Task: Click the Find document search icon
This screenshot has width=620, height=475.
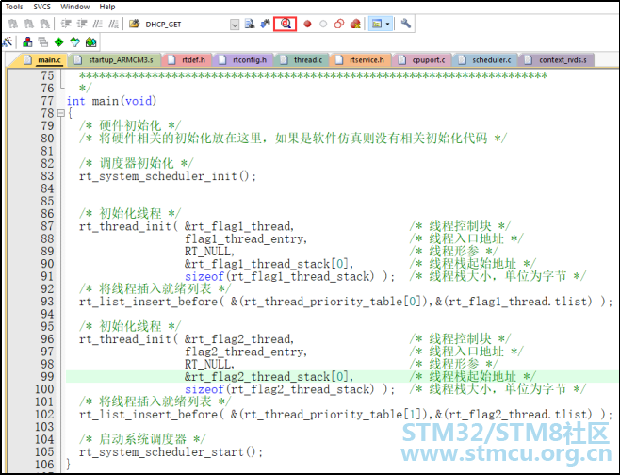Action: tap(249, 25)
